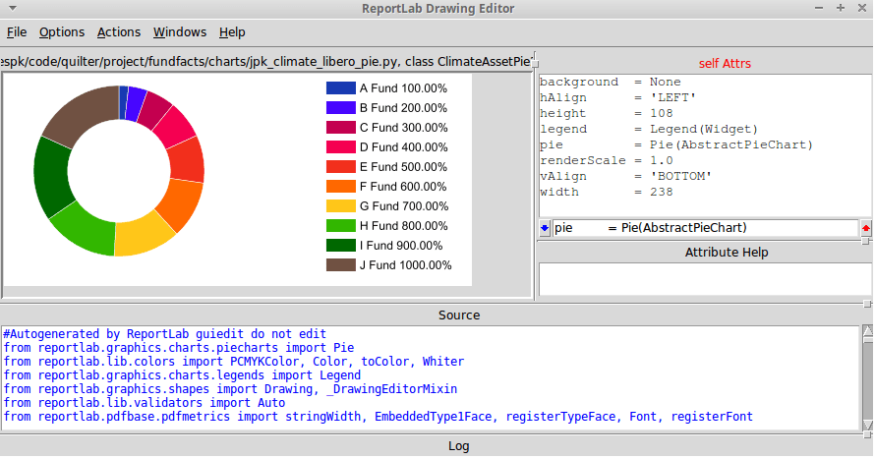Open the window menu arrow in title bar
The height and width of the screenshot is (458, 875).
[12, 9]
